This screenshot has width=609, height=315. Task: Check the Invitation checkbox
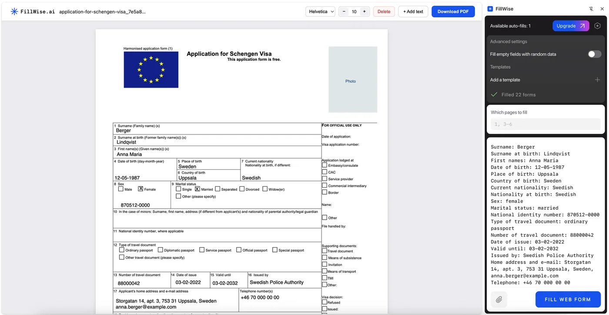(325, 264)
